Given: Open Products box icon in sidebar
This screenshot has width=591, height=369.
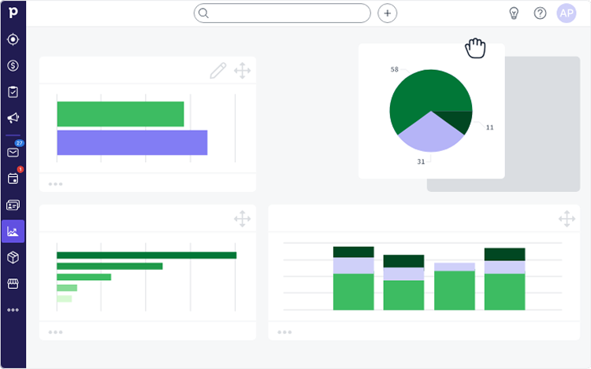Looking at the screenshot, I should coord(13,257).
